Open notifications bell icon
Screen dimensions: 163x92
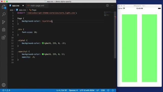click(x=113, y=90)
